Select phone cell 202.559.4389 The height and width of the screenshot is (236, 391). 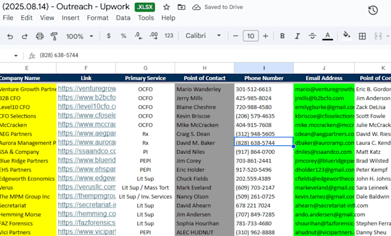pyautogui.click(x=264, y=179)
